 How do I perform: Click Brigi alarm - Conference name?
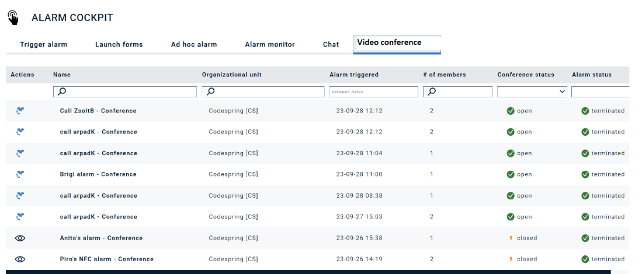(x=98, y=174)
